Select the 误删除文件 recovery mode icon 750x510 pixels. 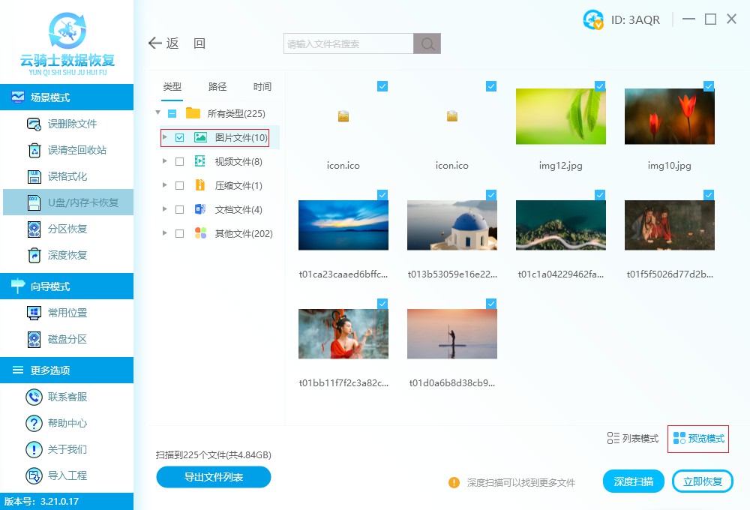(34, 123)
